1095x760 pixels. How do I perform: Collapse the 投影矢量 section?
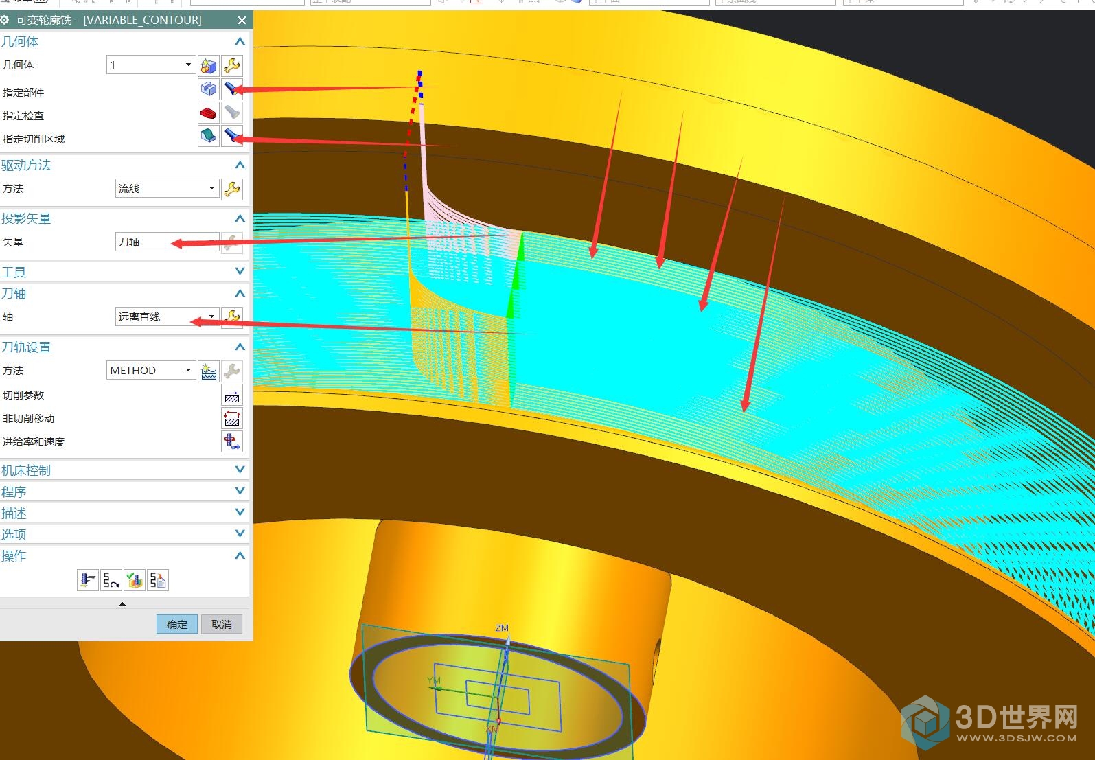coord(240,218)
